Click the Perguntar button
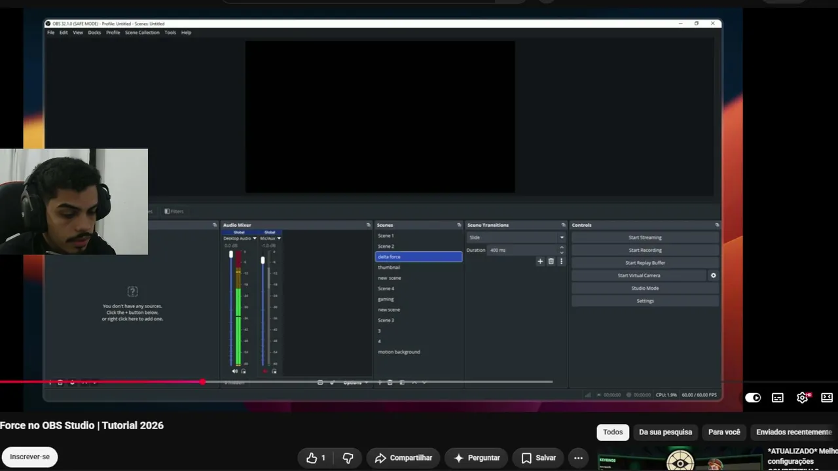The image size is (838, 471). click(476, 458)
